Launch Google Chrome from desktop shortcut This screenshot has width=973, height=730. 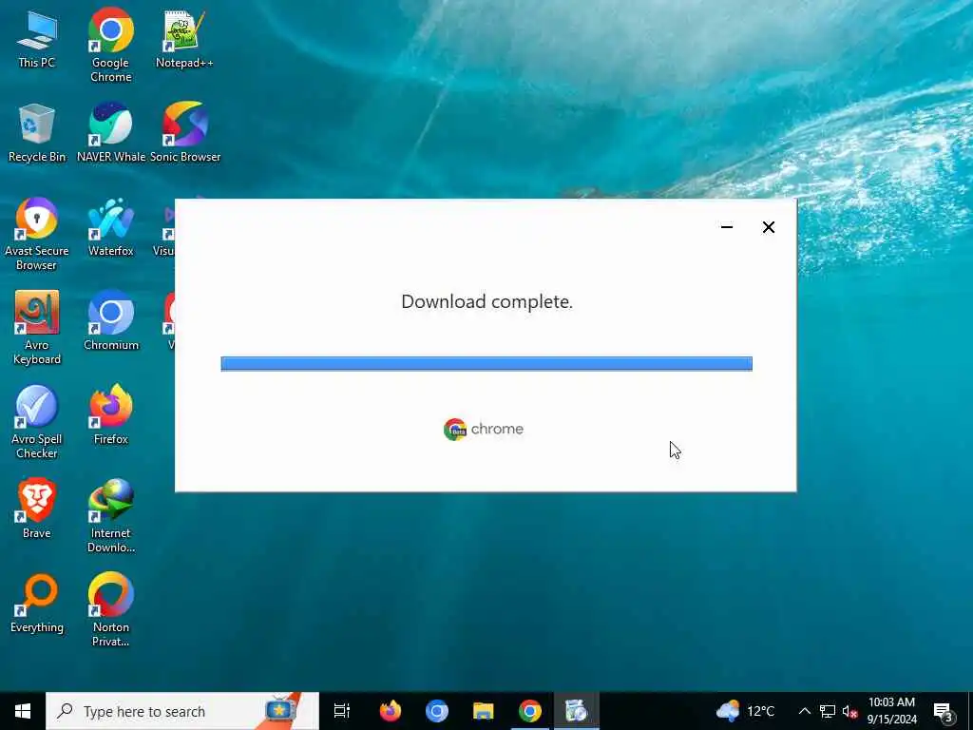click(110, 45)
